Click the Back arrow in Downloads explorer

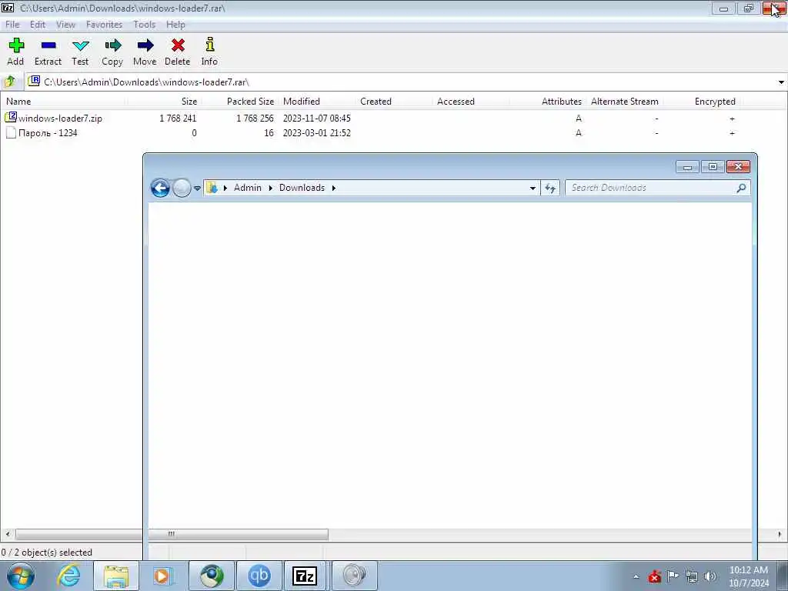click(x=160, y=188)
